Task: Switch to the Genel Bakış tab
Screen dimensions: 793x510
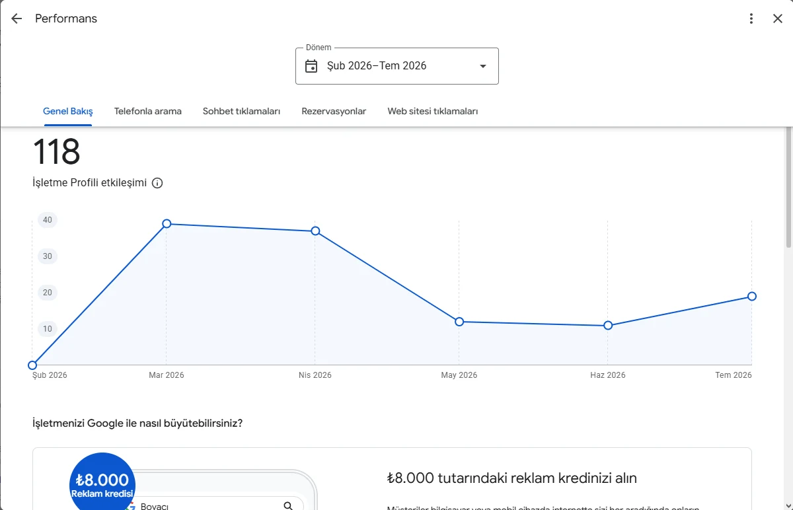Action: coord(68,111)
